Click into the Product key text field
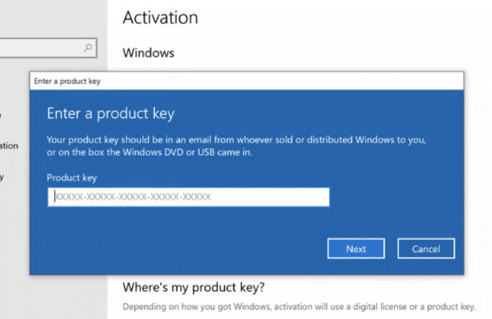The width and height of the screenshot is (492, 319). pyautogui.click(x=188, y=197)
